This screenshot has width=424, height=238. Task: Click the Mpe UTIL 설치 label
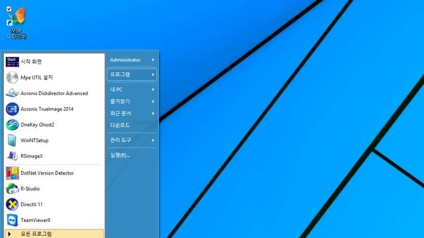37,78
